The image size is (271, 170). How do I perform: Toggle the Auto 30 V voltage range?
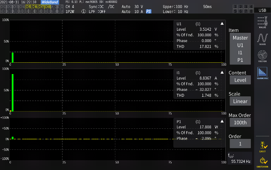pyautogui.click(x=132, y=7)
